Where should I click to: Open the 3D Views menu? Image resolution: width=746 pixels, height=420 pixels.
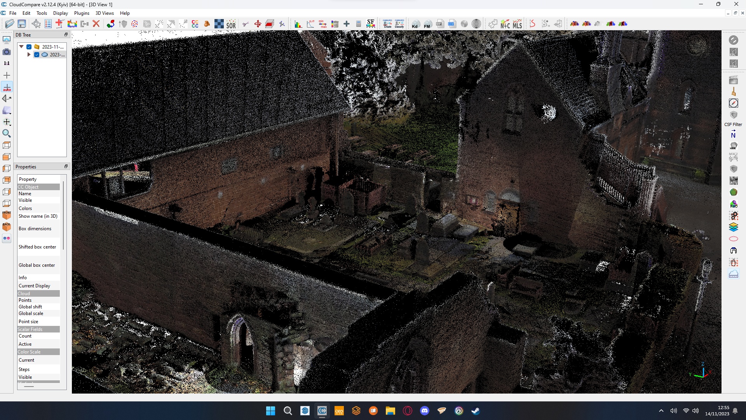[x=105, y=13]
